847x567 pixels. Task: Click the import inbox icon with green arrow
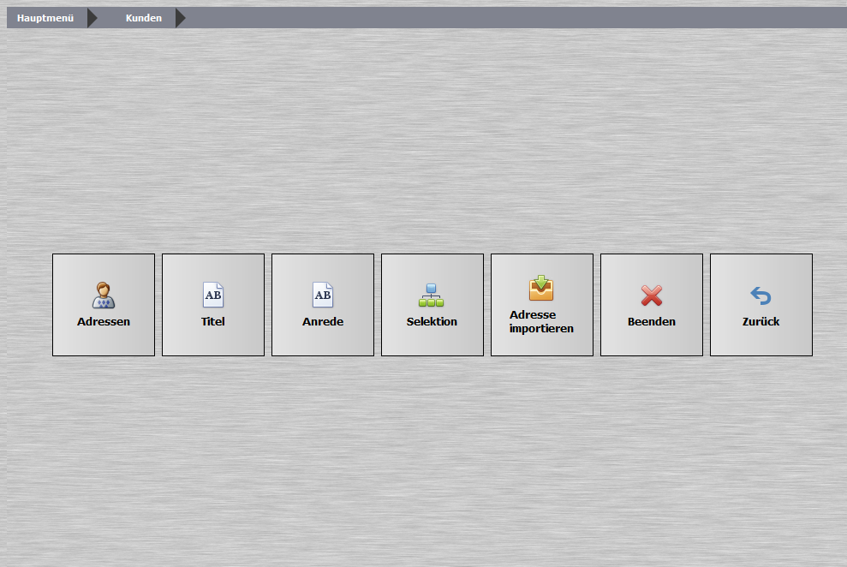541,289
